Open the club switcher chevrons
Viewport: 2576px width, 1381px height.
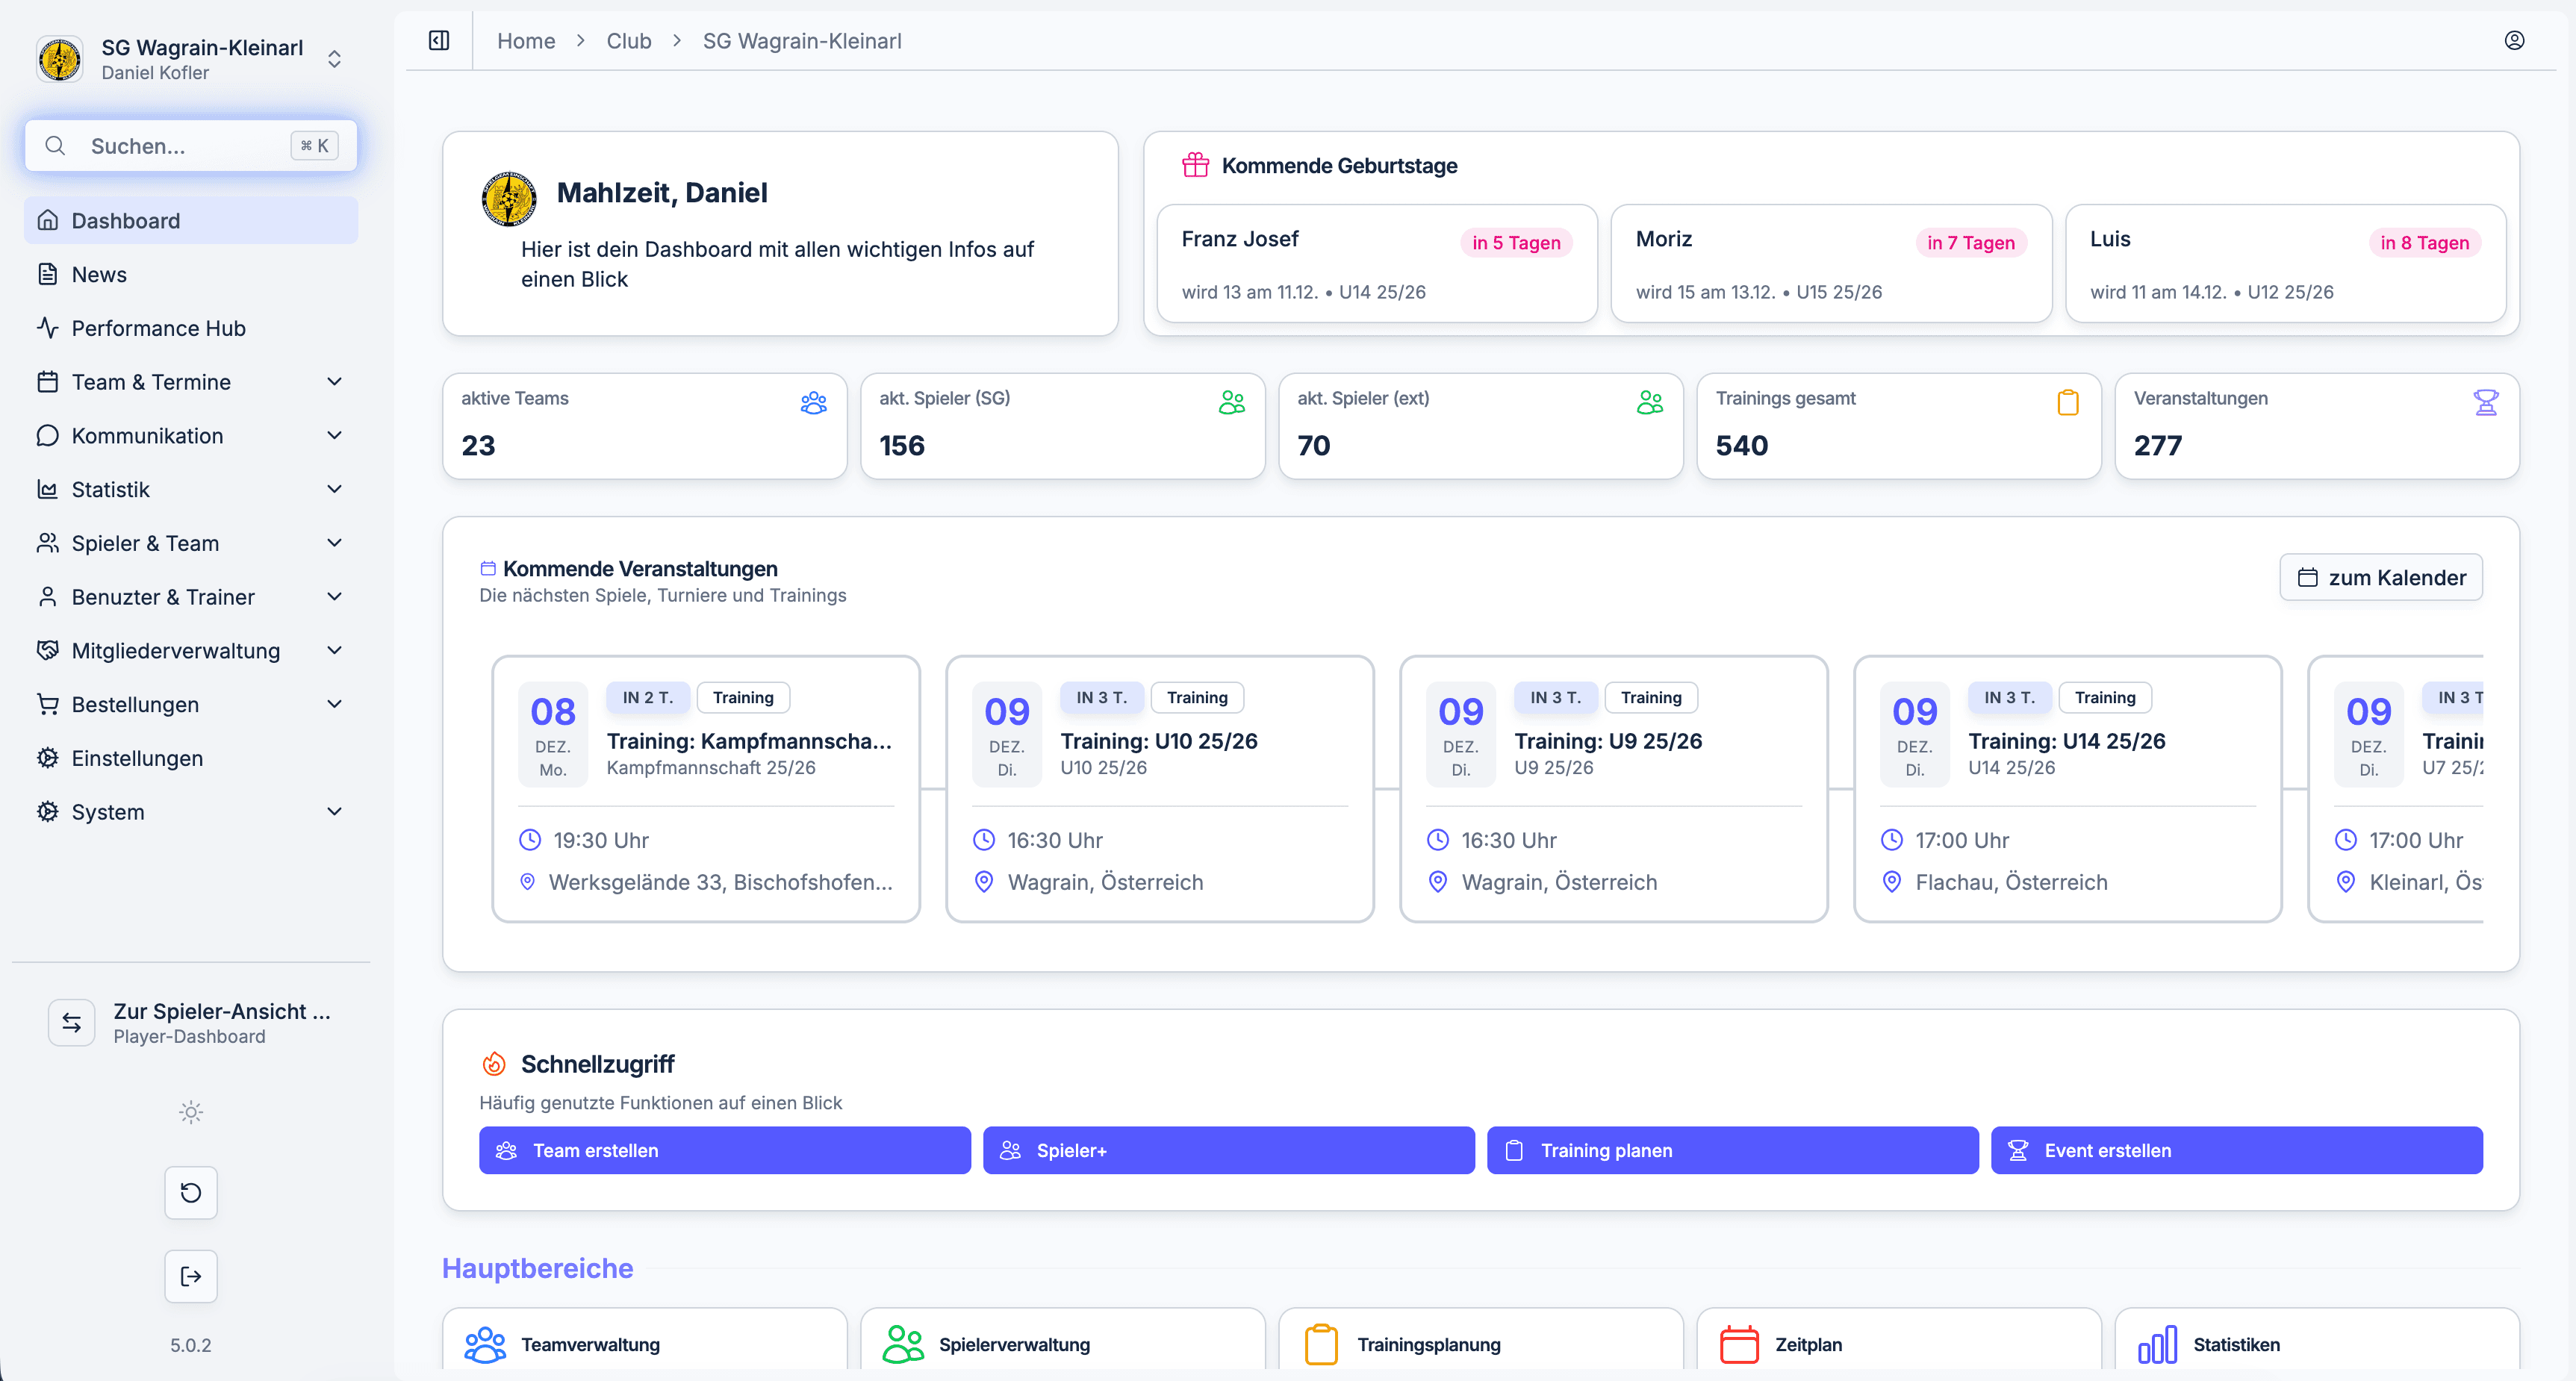pyautogui.click(x=334, y=59)
